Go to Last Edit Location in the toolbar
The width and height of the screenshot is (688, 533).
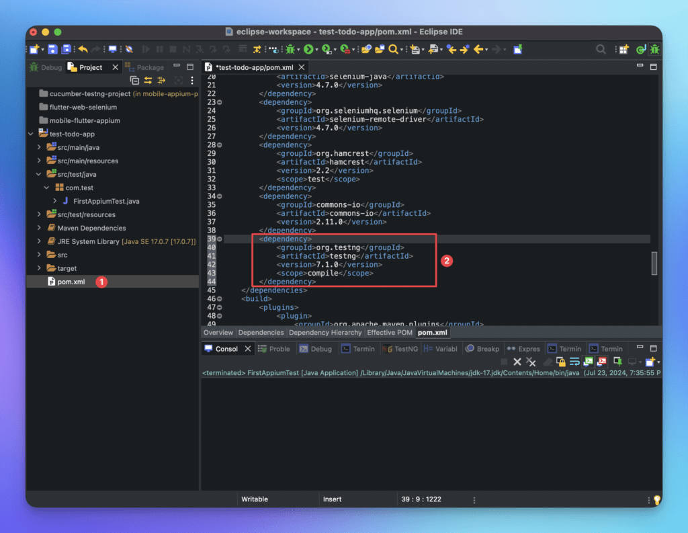[x=451, y=49]
